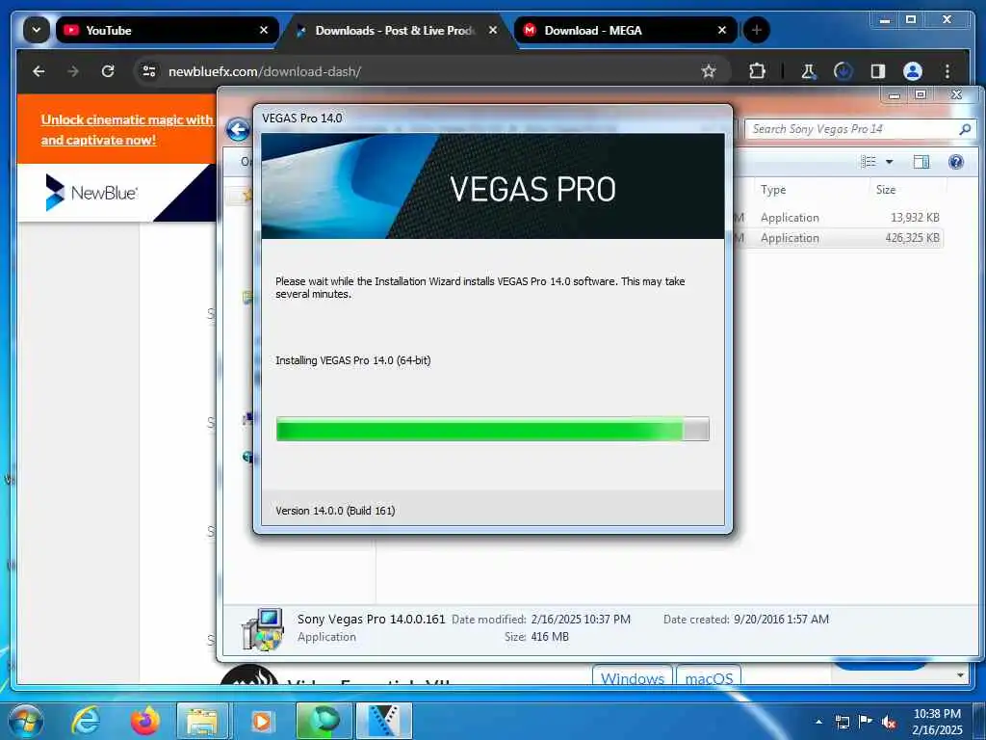Select the 13,932 KB Application file row
This screenshot has width=986, height=740.
840,217
